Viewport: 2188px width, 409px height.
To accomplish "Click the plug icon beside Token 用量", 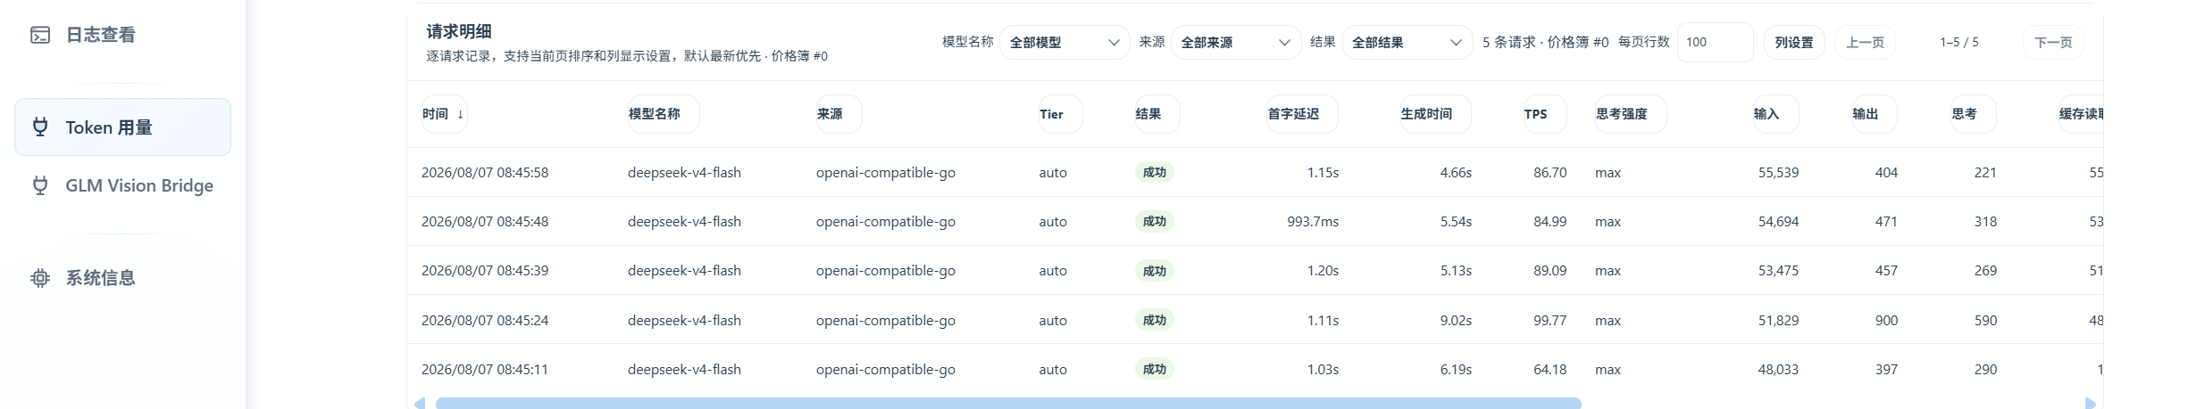I will click(x=40, y=127).
